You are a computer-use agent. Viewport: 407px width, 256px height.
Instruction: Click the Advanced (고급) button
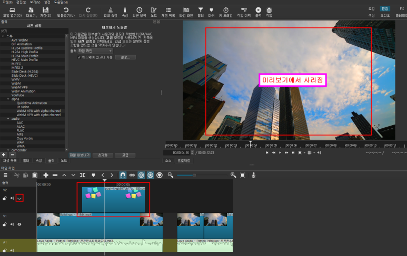tap(125, 155)
